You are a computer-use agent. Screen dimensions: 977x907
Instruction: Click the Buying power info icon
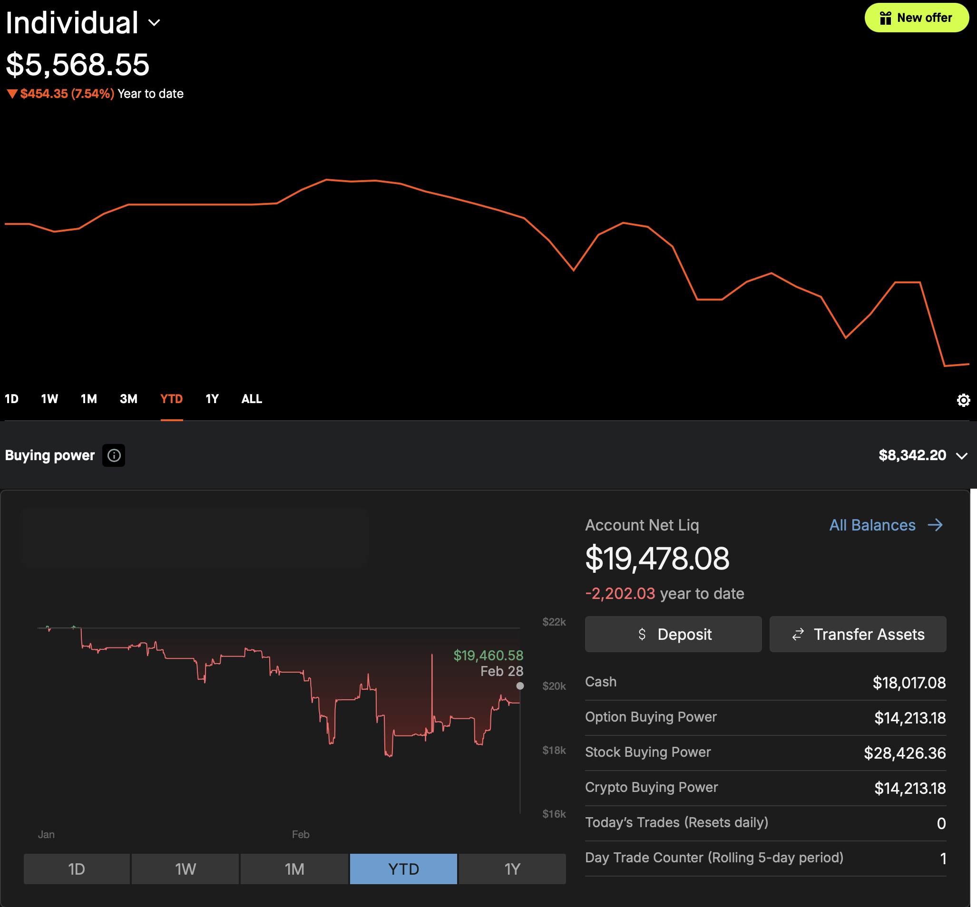point(114,455)
